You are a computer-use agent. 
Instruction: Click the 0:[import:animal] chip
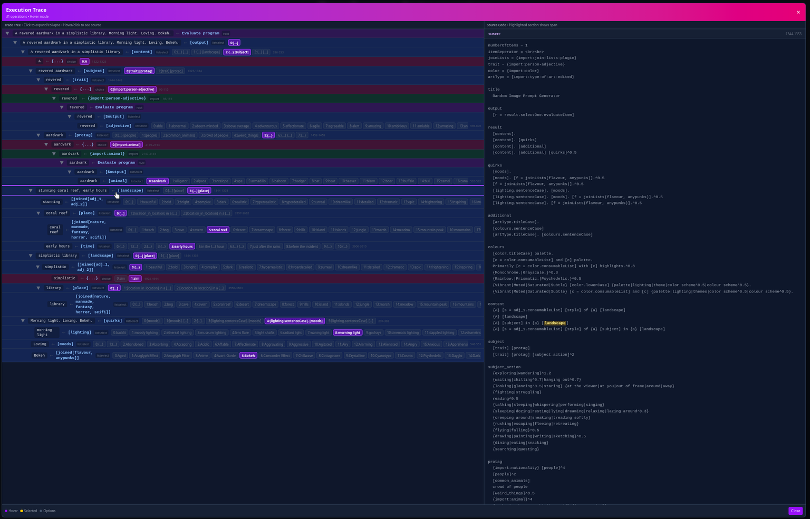[x=127, y=145]
